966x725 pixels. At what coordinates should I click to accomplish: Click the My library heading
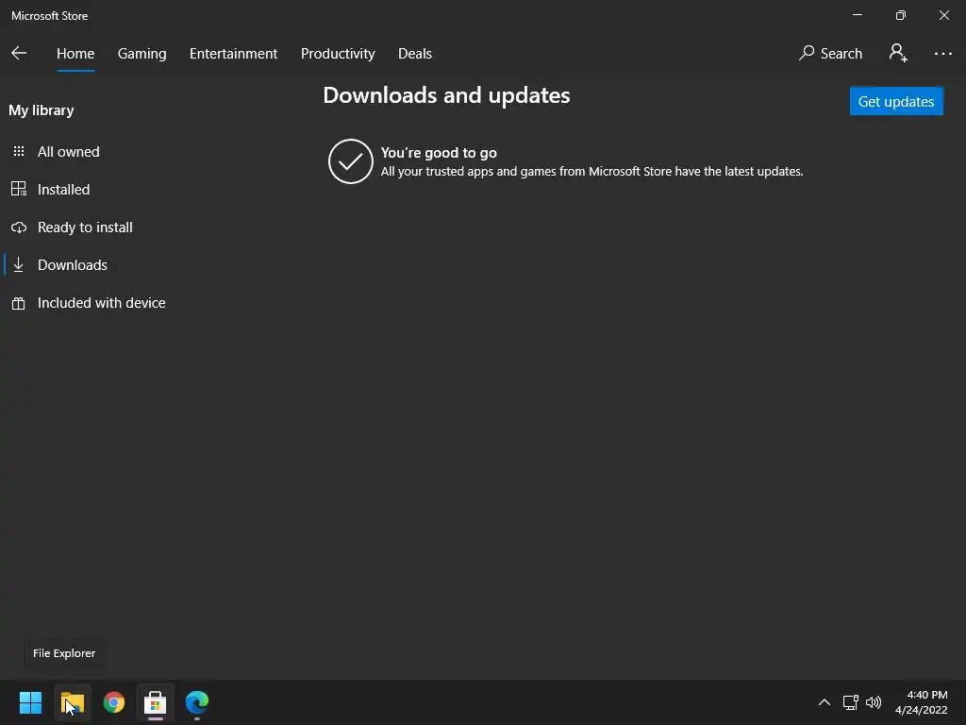(x=42, y=110)
